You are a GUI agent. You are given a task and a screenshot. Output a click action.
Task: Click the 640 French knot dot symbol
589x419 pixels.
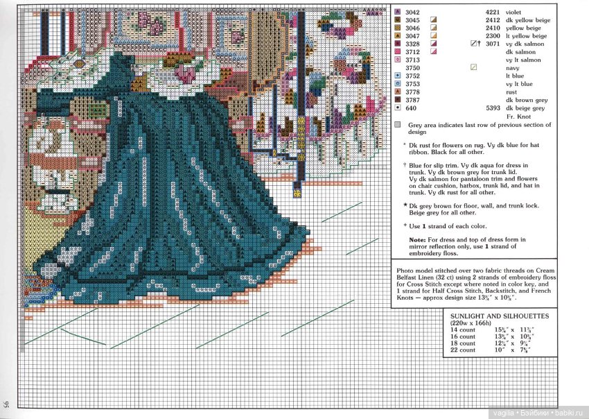click(x=396, y=108)
